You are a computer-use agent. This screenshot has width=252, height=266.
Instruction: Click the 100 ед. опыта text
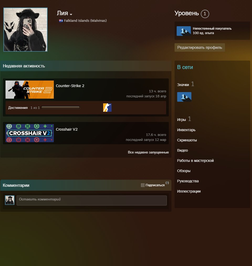coord(203,33)
